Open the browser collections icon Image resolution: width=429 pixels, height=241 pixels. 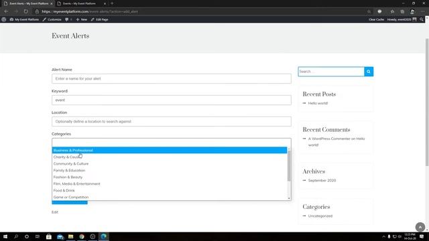coord(402,11)
